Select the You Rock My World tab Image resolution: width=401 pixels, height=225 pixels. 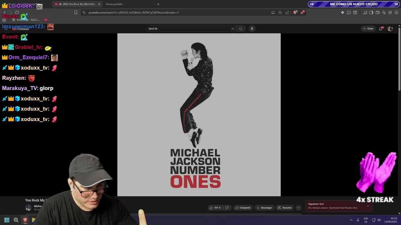77,4
